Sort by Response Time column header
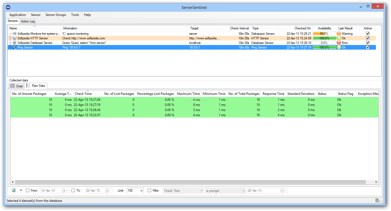This screenshot has height=211, width=391. coord(273,94)
